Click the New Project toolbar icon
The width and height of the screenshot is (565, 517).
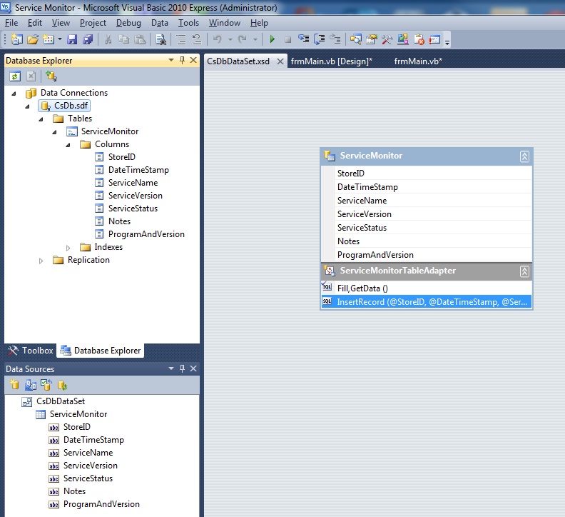click(x=17, y=39)
